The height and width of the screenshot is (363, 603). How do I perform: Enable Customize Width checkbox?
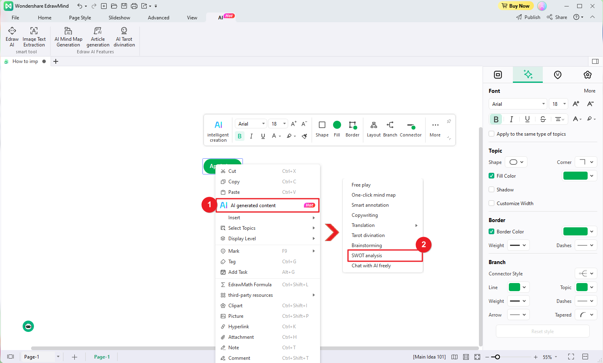491,204
